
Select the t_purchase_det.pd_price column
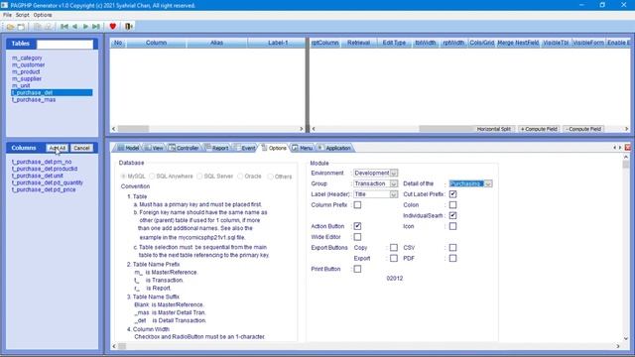point(44,189)
